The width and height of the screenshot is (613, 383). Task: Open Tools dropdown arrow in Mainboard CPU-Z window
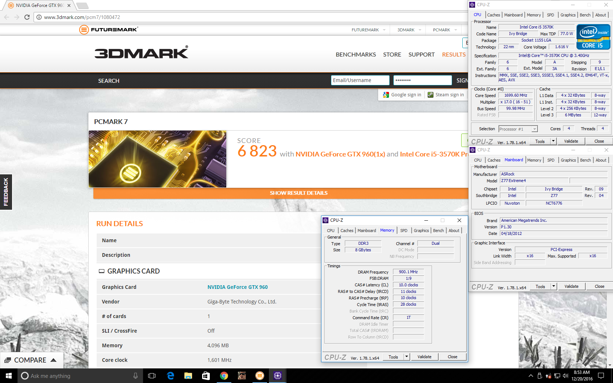pyautogui.click(x=554, y=286)
